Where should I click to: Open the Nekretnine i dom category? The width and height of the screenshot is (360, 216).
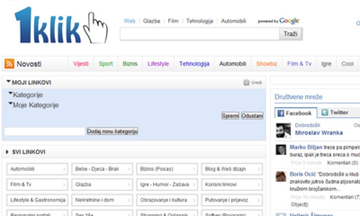pos(102,200)
